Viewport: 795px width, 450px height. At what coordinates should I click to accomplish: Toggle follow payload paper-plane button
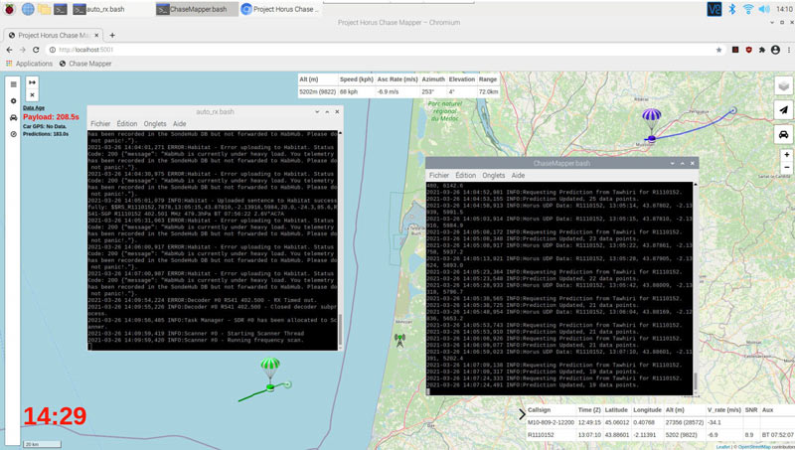784,110
